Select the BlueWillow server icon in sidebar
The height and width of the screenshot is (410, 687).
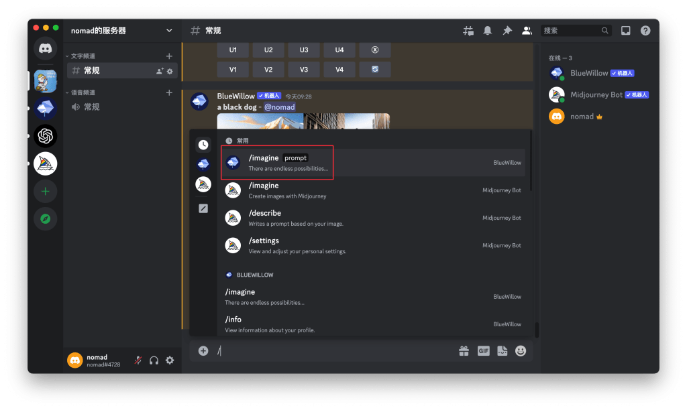click(45, 108)
